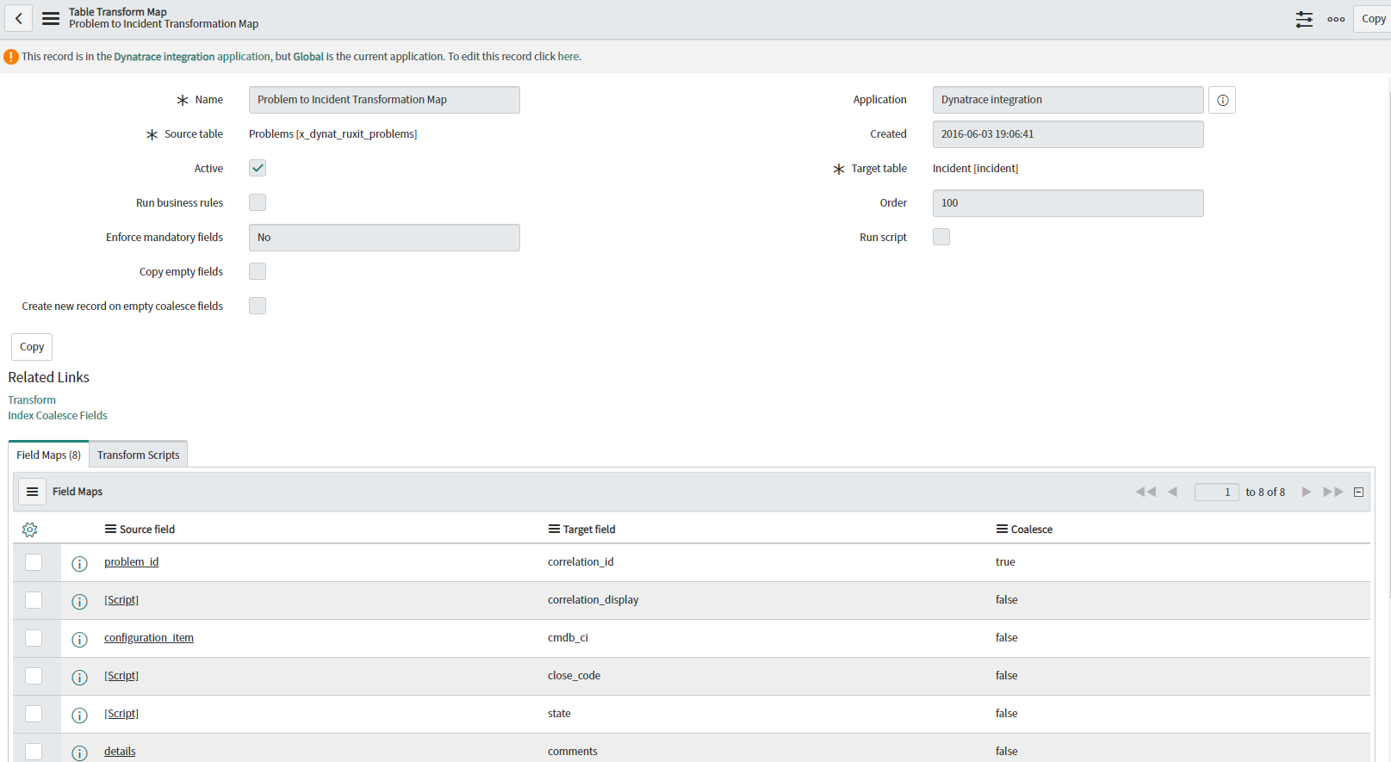
Task: Click the Name input field
Action: click(384, 100)
